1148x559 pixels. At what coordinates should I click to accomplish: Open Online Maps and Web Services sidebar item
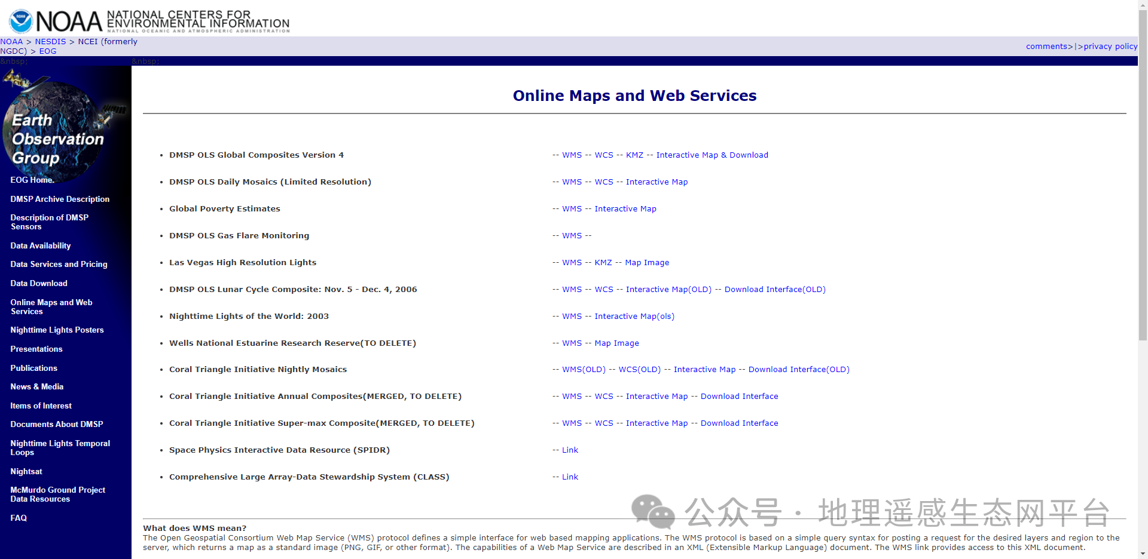point(51,307)
